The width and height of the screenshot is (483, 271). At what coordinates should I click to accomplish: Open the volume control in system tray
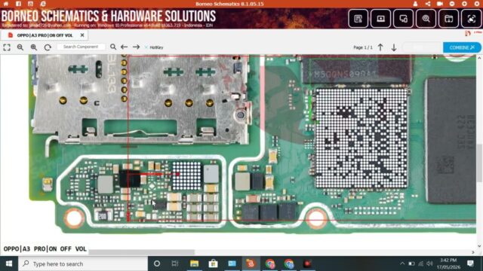pos(430,263)
